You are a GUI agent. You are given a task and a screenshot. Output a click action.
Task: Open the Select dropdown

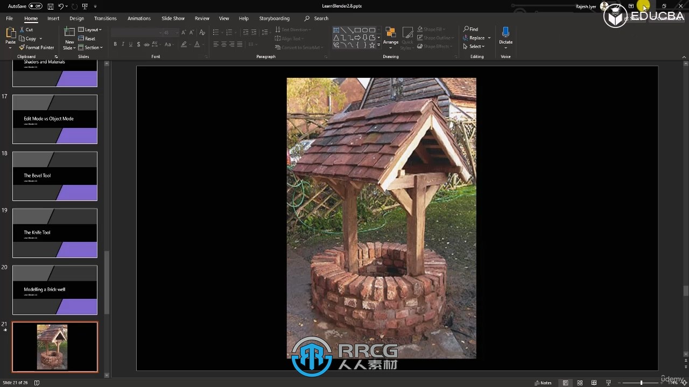[474, 46]
